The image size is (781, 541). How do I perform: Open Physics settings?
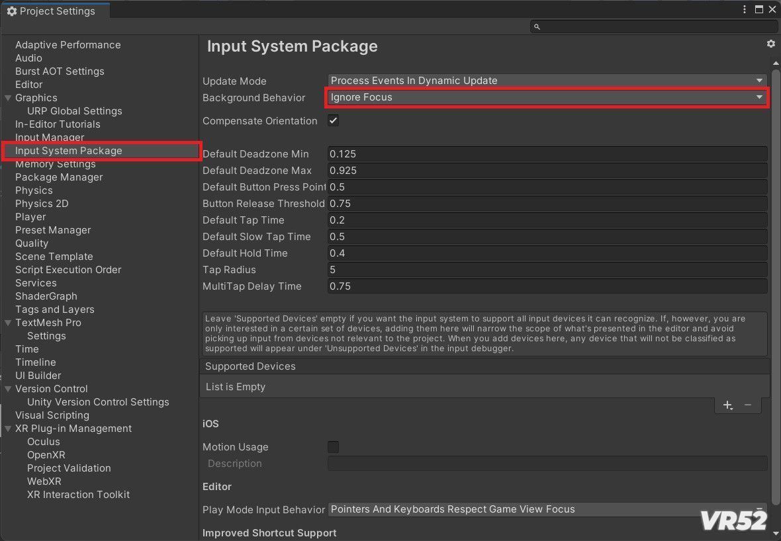pyautogui.click(x=34, y=190)
